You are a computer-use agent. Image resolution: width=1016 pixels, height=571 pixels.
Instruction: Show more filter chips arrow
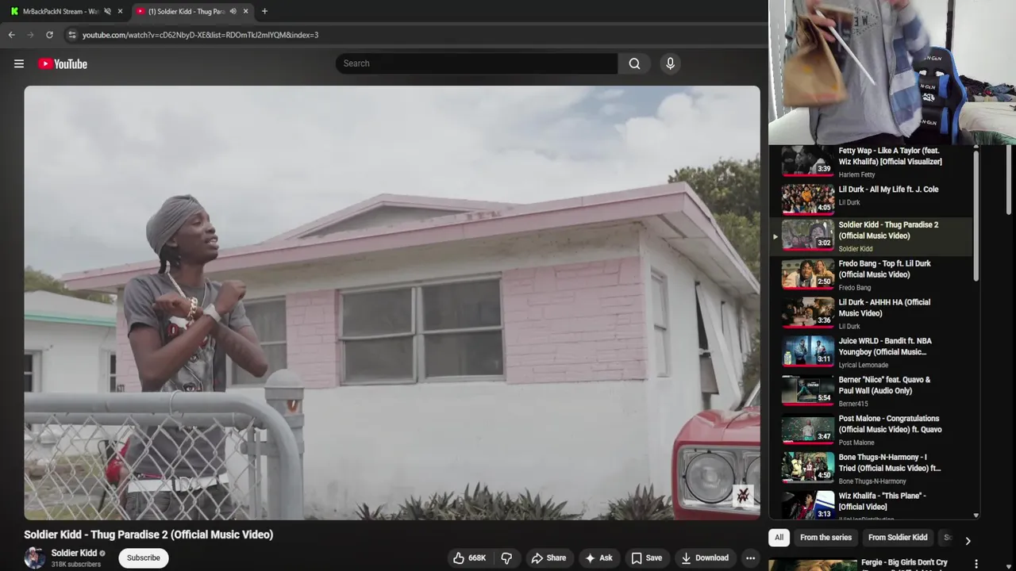pyautogui.click(x=968, y=541)
